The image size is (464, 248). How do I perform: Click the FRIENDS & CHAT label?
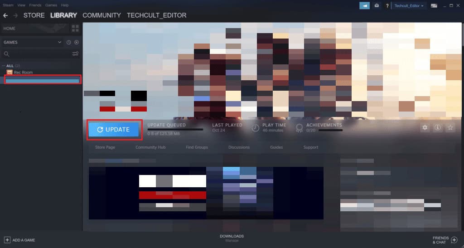(440, 240)
